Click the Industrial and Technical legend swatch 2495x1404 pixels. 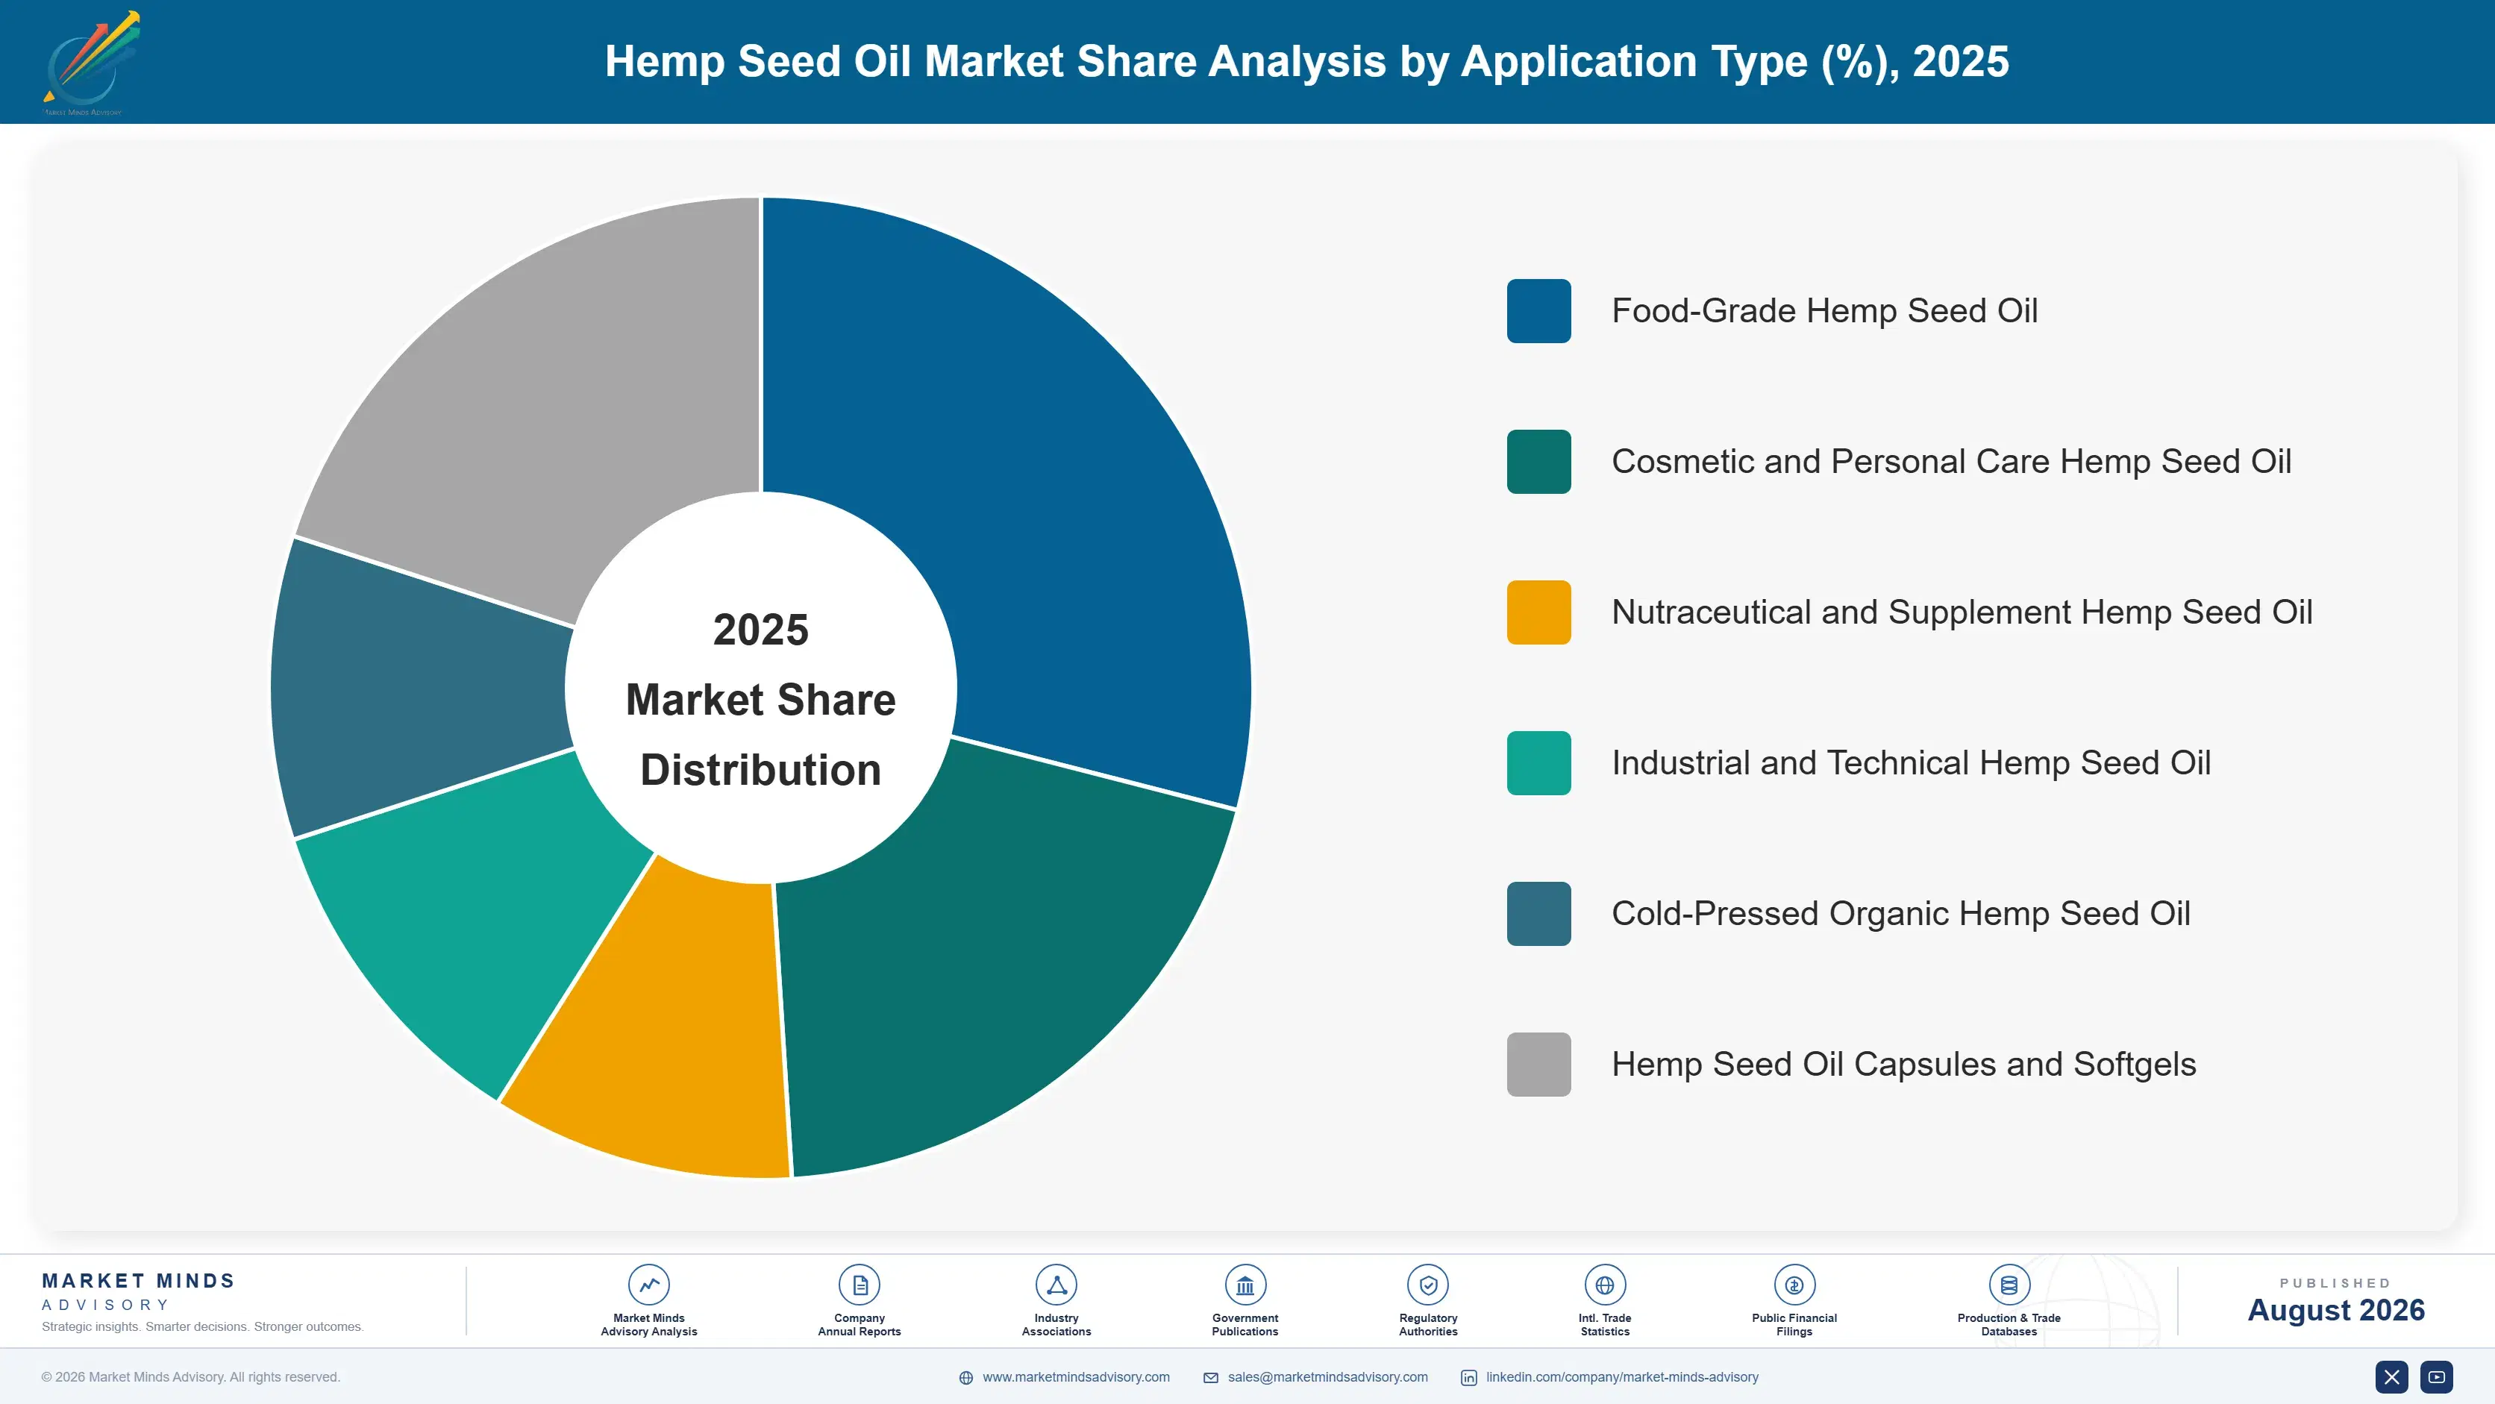(1538, 763)
